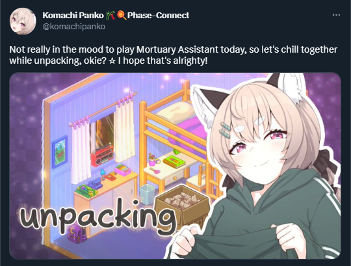Open the unpacking stream thumbnail image

tap(175, 166)
